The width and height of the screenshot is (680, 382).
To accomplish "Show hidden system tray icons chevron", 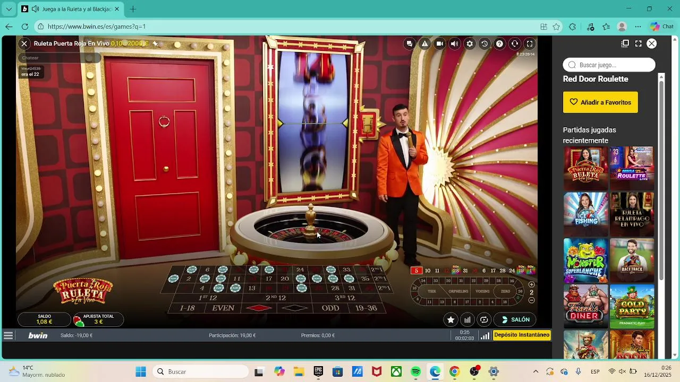I will coord(535,371).
